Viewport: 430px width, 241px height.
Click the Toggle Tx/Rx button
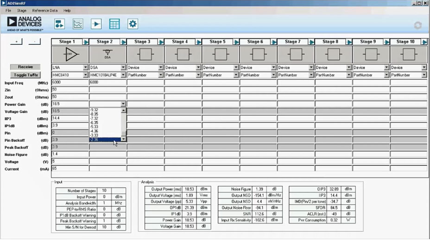tap(25, 75)
